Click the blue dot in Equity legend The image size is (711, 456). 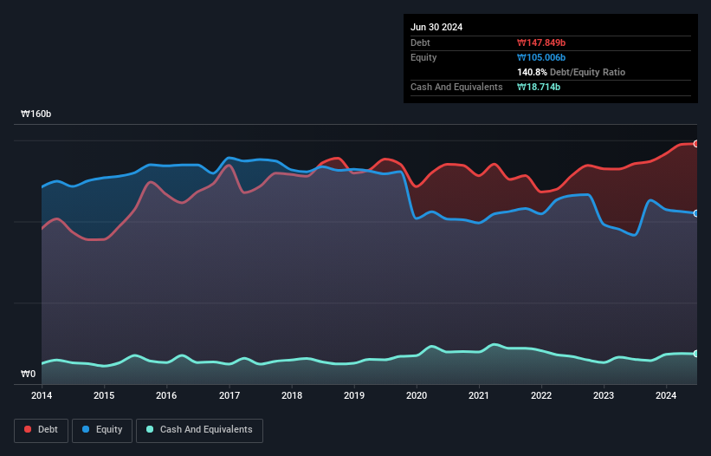(x=86, y=429)
